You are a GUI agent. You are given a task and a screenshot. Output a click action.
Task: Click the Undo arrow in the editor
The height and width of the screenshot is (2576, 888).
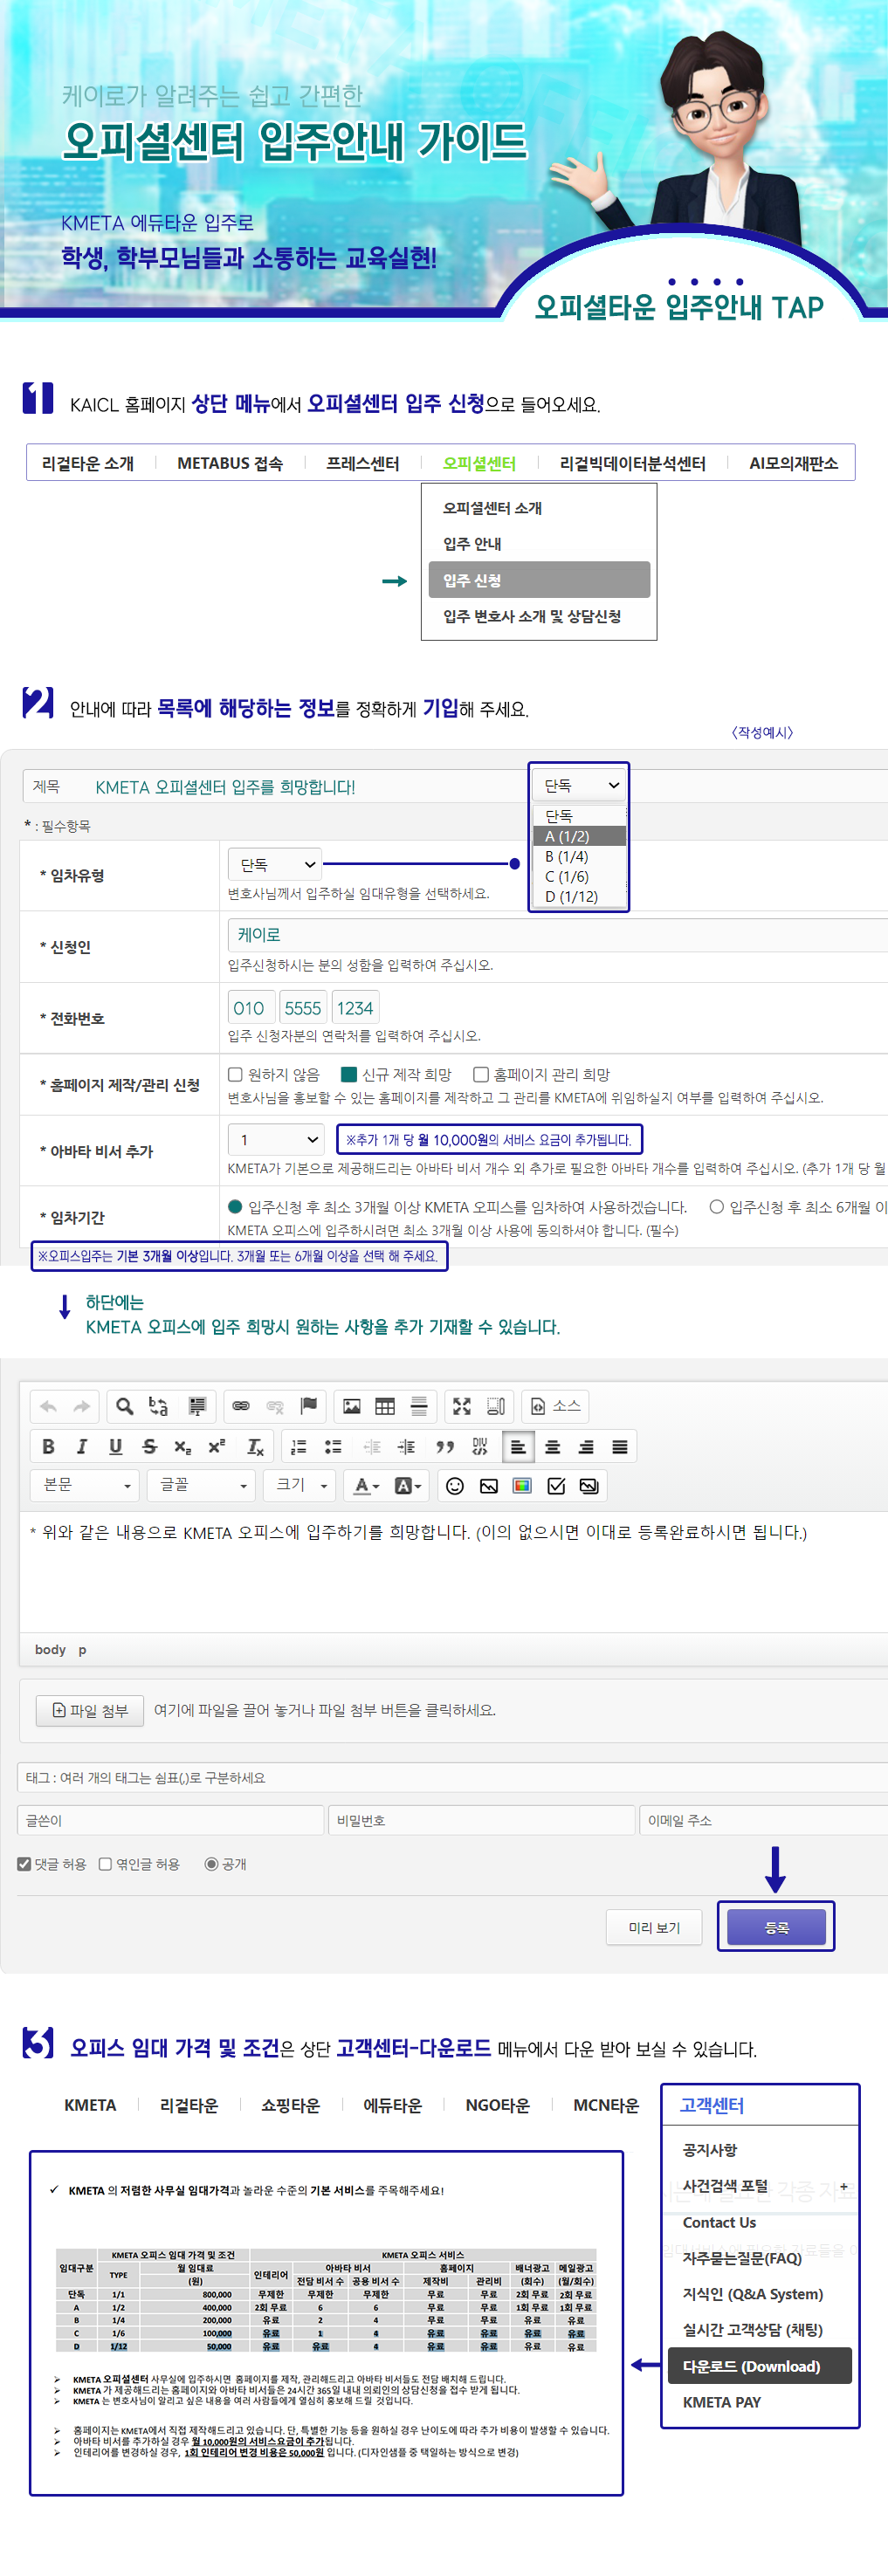pos(48,1406)
